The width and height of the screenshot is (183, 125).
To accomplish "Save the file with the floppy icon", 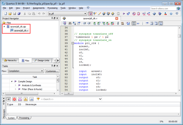I will click(x=15, y=14).
